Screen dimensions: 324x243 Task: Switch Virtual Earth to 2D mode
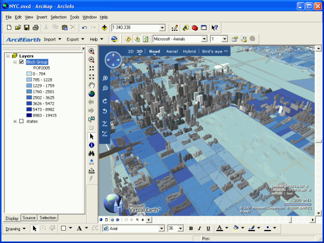131,51
